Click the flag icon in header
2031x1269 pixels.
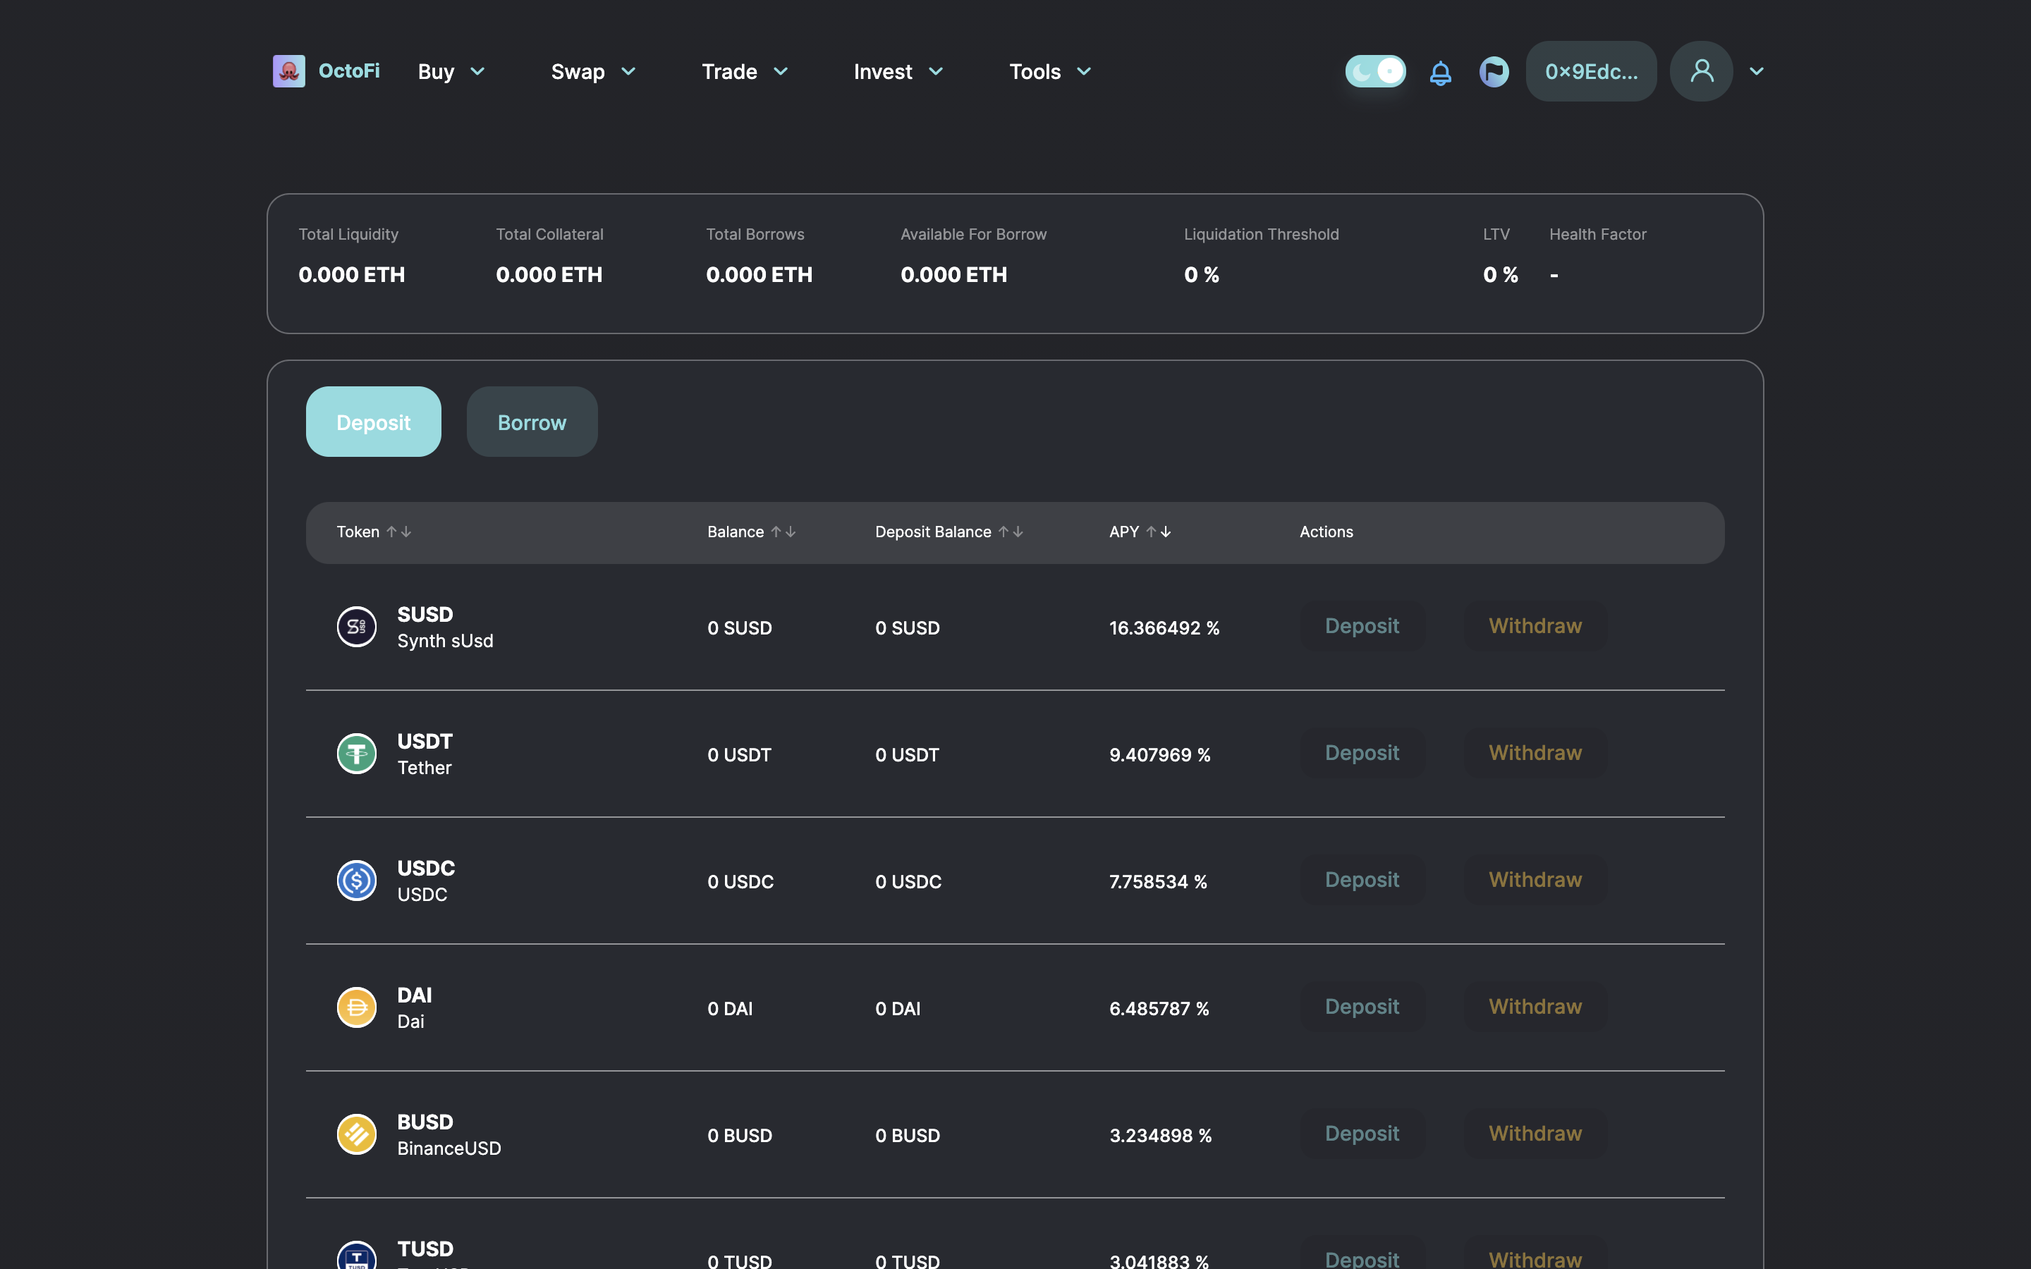(1494, 71)
